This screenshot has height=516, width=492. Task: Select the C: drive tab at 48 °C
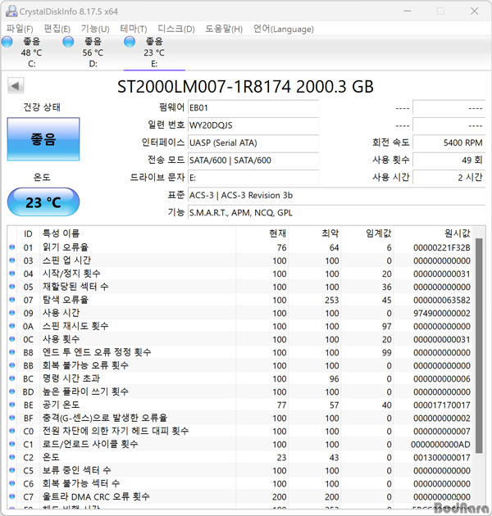(x=32, y=52)
